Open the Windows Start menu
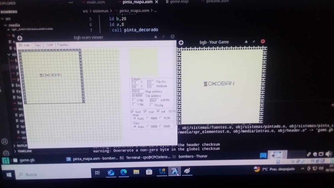 (x=9, y=175)
